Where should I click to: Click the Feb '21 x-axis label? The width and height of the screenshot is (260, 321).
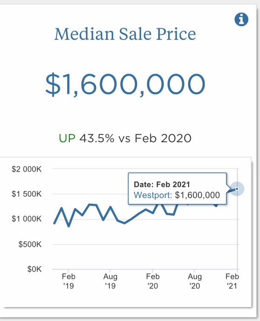[x=232, y=282]
